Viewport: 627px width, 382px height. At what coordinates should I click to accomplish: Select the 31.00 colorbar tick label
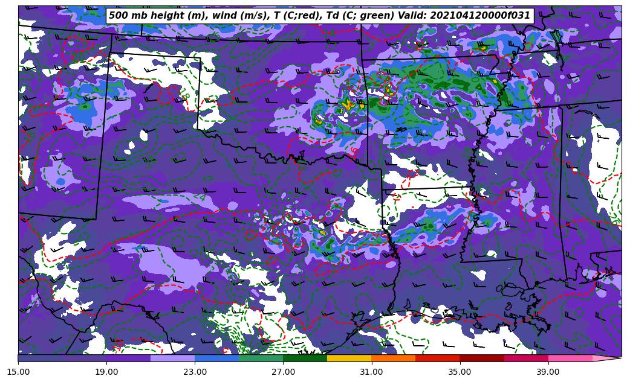coord(371,372)
